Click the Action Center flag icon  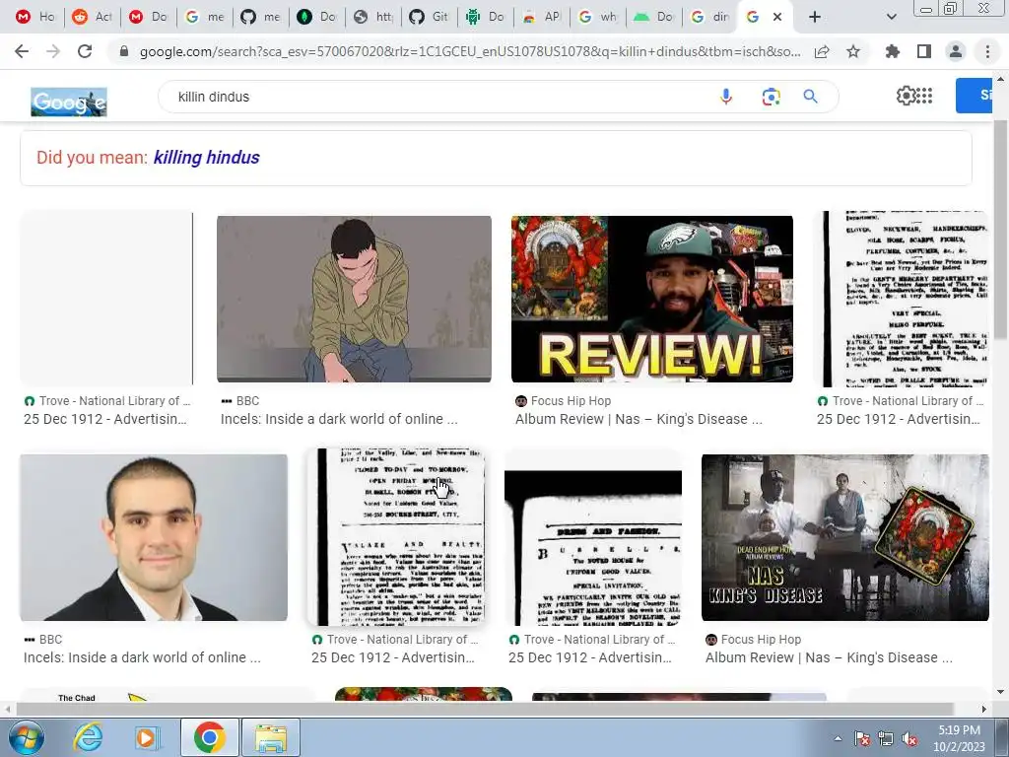[862, 738]
